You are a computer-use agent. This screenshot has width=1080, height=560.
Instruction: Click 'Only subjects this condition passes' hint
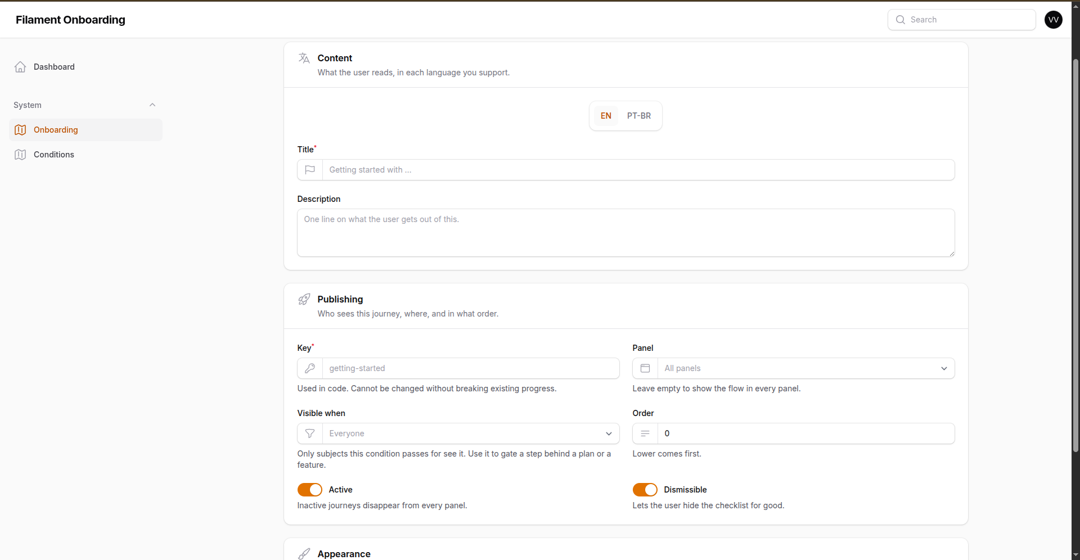tap(454, 459)
